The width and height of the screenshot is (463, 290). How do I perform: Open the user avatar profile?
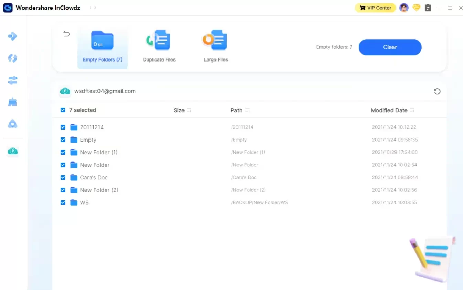point(404,8)
